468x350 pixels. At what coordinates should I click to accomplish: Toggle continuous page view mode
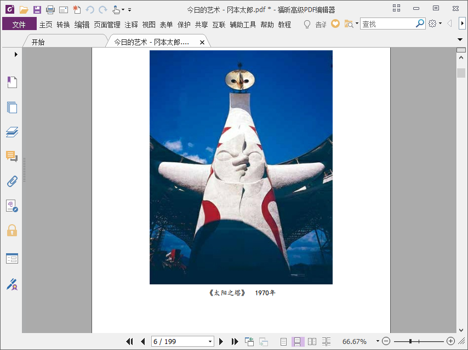pyautogui.click(x=298, y=342)
